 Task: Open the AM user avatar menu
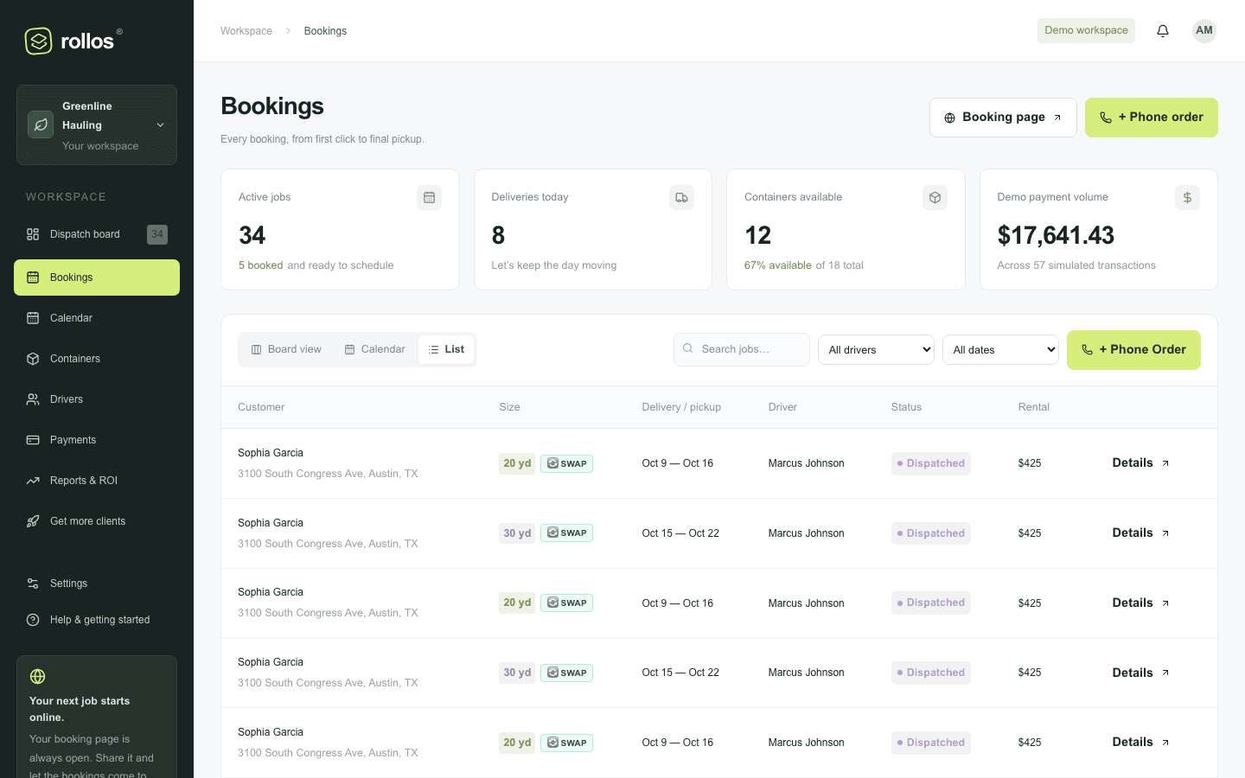(x=1204, y=30)
